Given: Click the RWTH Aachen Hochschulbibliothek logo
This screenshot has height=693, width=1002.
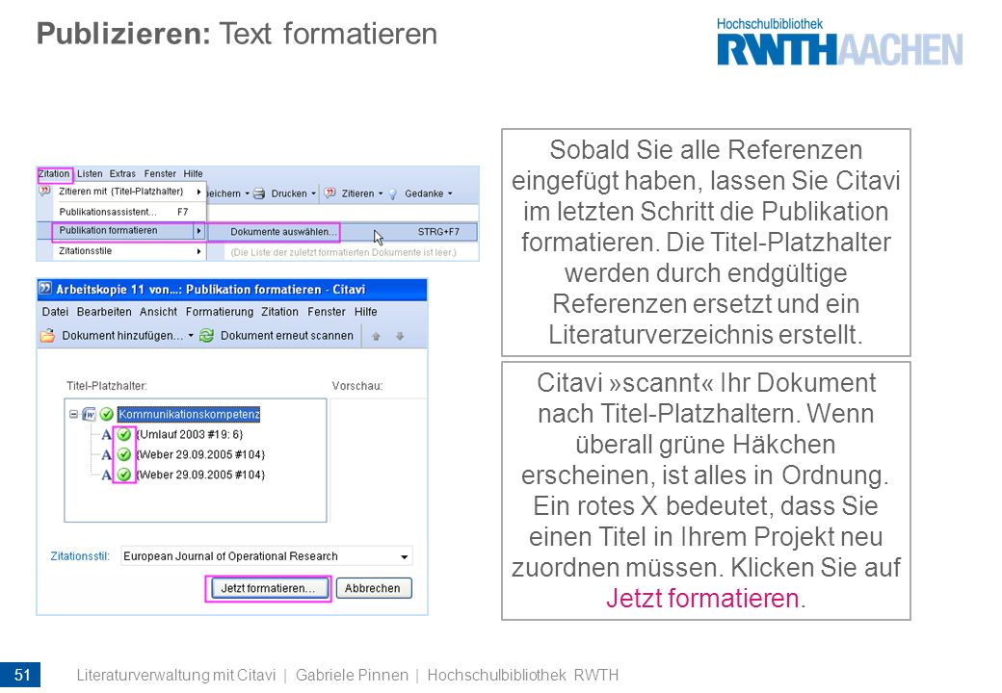Looking at the screenshot, I should coord(840,42).
